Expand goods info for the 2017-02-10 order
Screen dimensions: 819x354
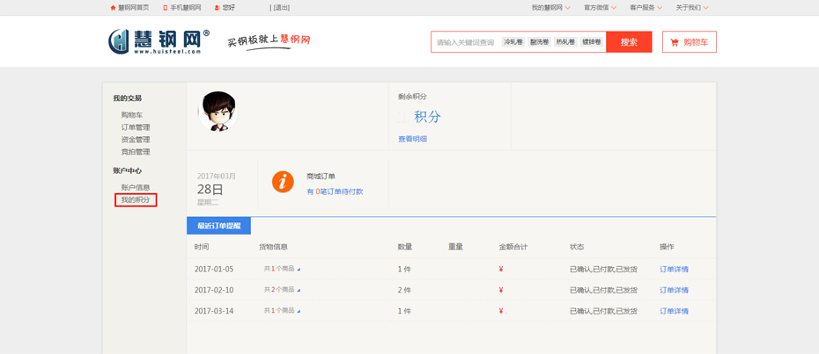[x=299, y=290]
